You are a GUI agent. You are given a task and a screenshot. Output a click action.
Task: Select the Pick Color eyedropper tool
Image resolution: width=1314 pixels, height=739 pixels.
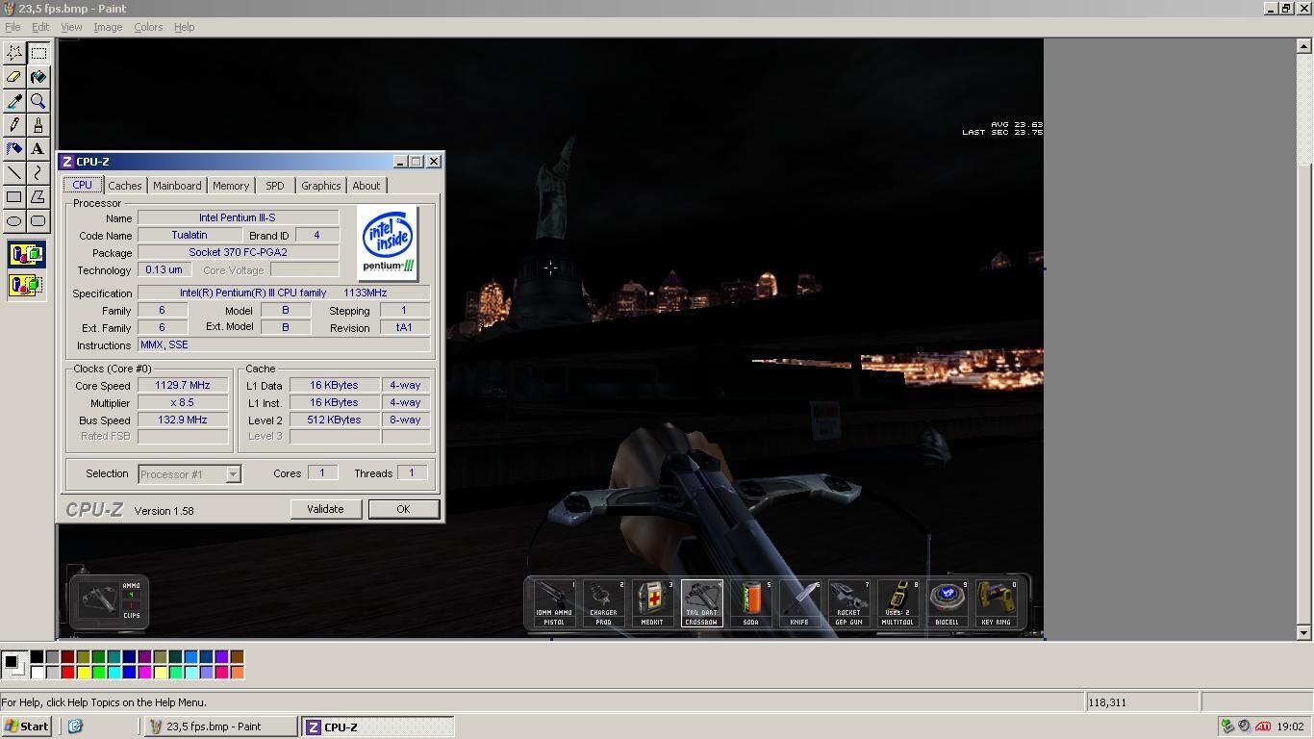point(14,101)
